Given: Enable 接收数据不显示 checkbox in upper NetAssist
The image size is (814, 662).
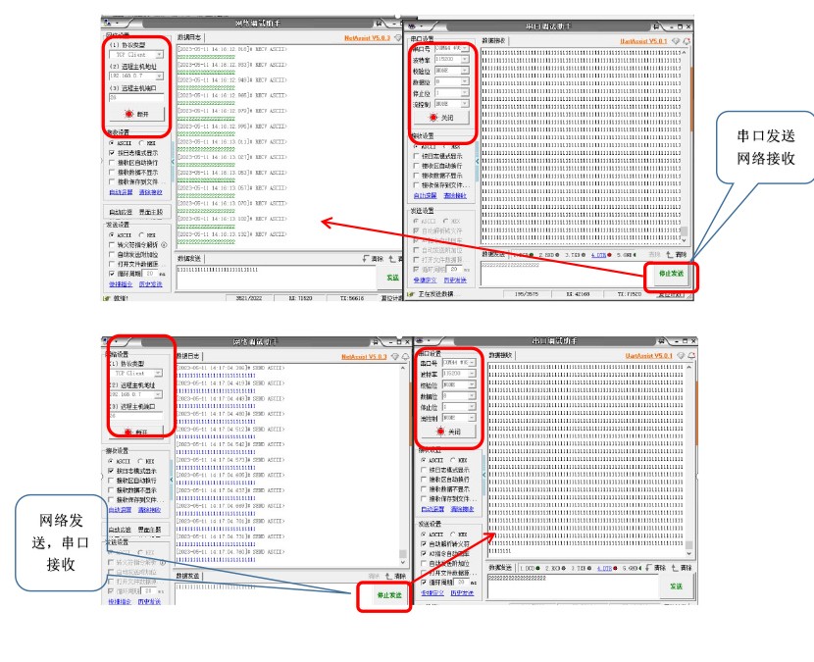Looking at the screenshot, I should 112,172.
